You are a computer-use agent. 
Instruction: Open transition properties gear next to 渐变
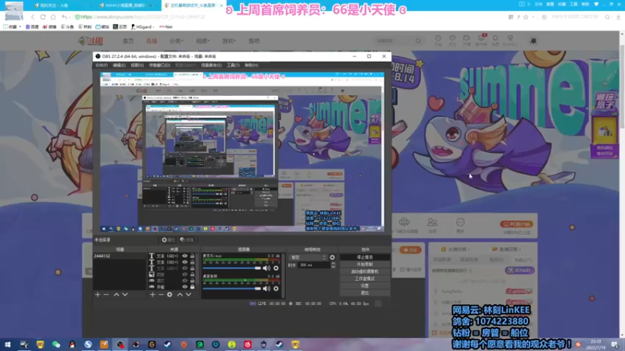332,257
